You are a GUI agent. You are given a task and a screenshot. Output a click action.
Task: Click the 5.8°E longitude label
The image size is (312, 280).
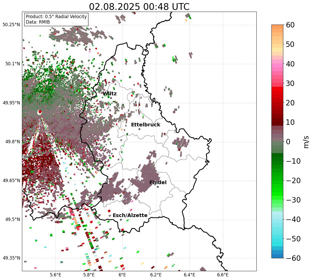click(x=89, y=275)
